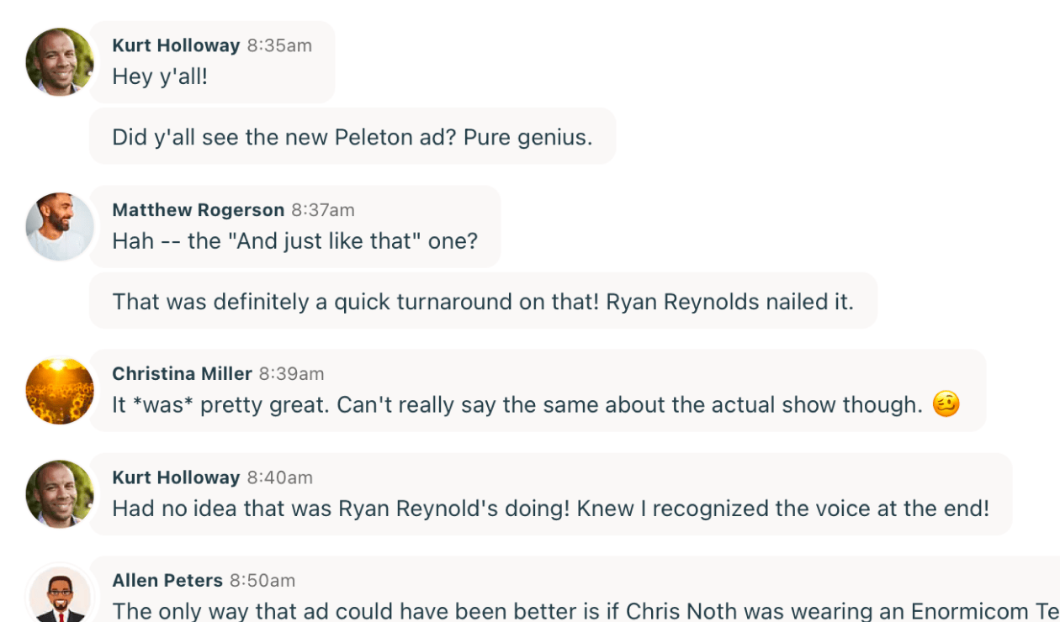The image size is (1060, 622).
Task: Click the Kurt Holloway name above "Hey y'all!"
Action: point(176,45)
